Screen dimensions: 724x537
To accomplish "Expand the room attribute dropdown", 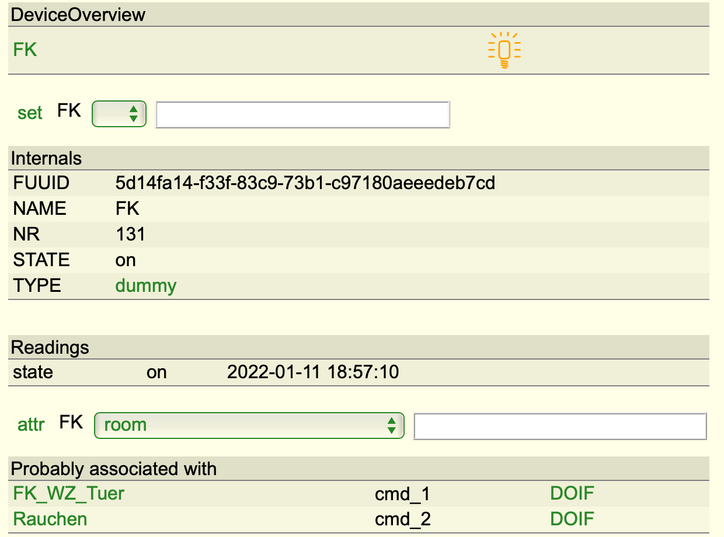I will (x=249, y=425).
